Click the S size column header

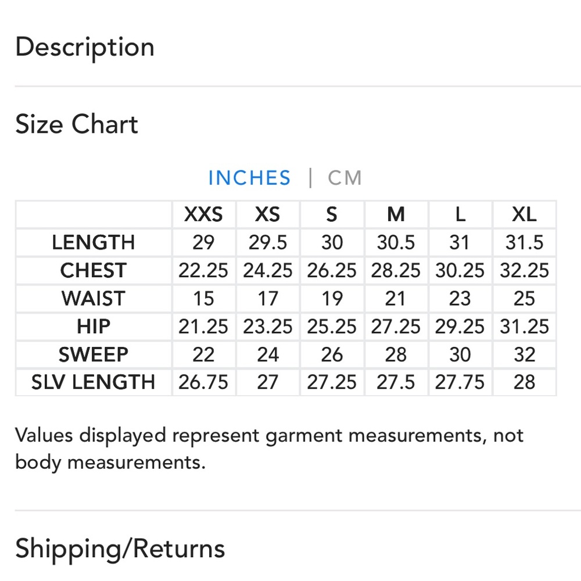(x=332, y=214)
